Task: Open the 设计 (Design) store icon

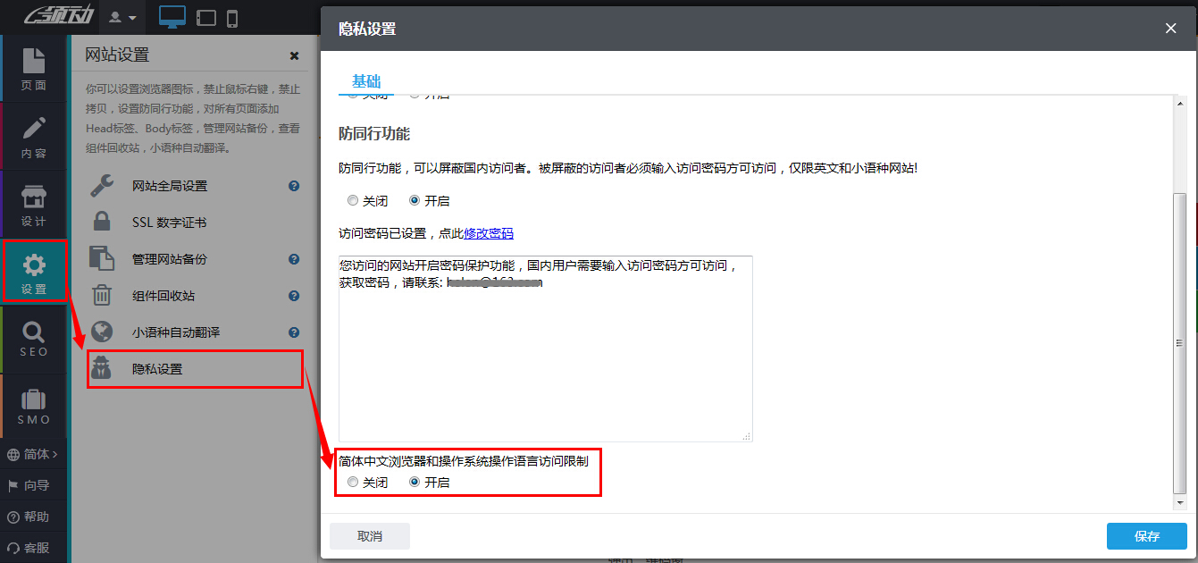Action: (x=33, y=205)
